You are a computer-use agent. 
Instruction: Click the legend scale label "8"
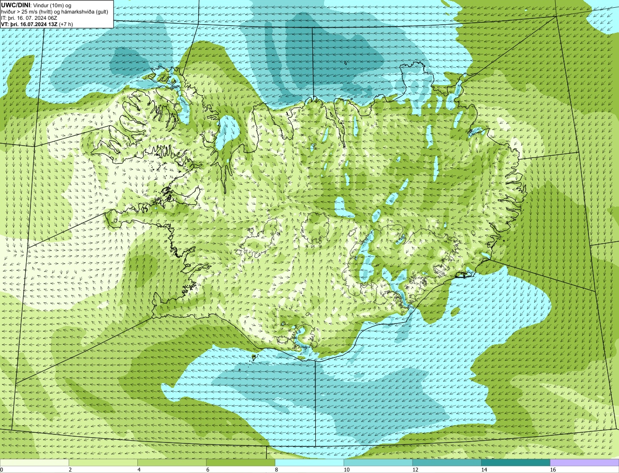click(276, 470)
